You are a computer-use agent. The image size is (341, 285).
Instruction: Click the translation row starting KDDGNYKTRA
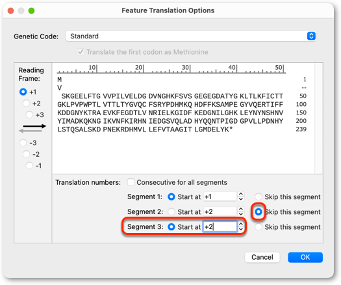pyautogui.click(x=170, y=113)
